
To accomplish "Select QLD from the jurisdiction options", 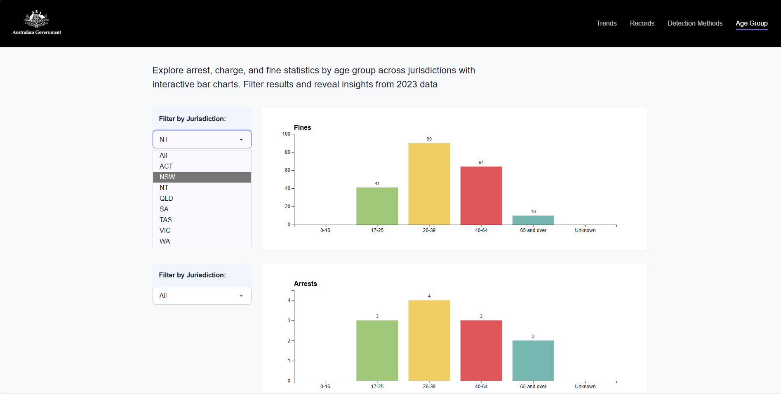I will coord(166,198).
